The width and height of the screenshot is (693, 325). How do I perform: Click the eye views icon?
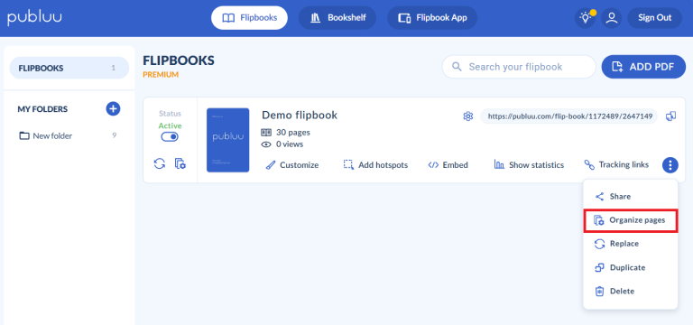(266, 144)
